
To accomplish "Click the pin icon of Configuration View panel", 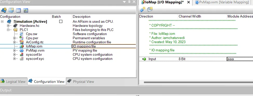I will pyautogui.click(x=129, y=2).
